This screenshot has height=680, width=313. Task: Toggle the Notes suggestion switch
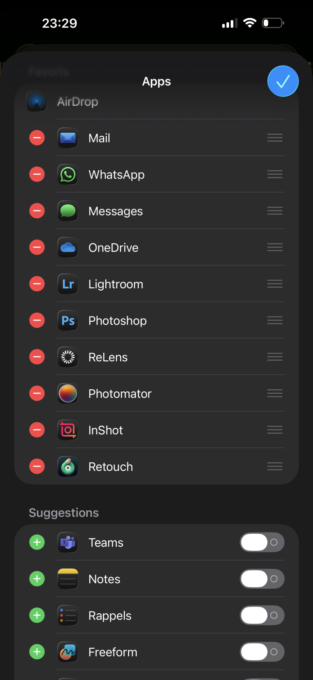coord(262,579)
